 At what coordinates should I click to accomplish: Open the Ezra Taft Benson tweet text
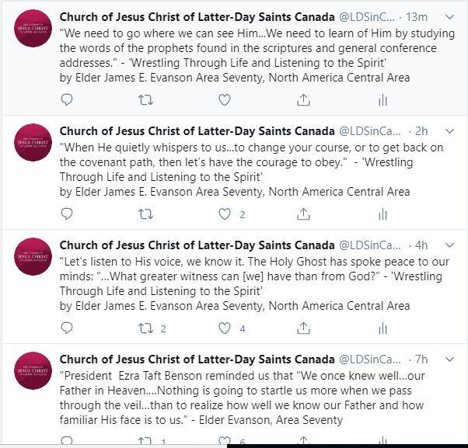click(242, 398)
